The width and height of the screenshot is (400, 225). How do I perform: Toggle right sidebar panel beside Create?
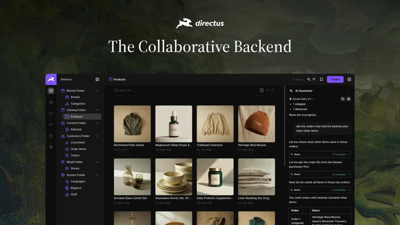coord(349,80)
